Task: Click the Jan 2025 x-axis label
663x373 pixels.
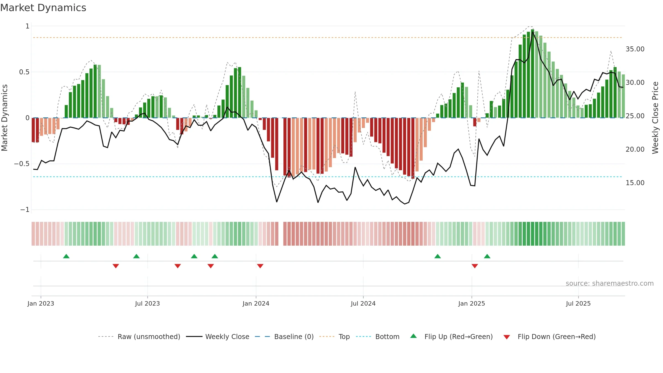Action: [472, 303]
